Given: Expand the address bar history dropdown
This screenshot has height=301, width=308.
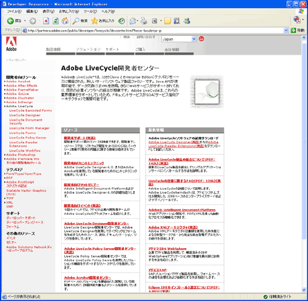Looking at the screenshot, I should 286,30.
